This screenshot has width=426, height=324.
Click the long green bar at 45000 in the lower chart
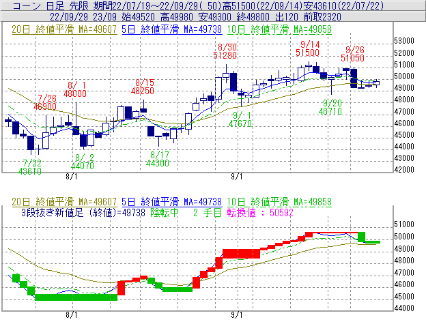[x=76, y=297]
